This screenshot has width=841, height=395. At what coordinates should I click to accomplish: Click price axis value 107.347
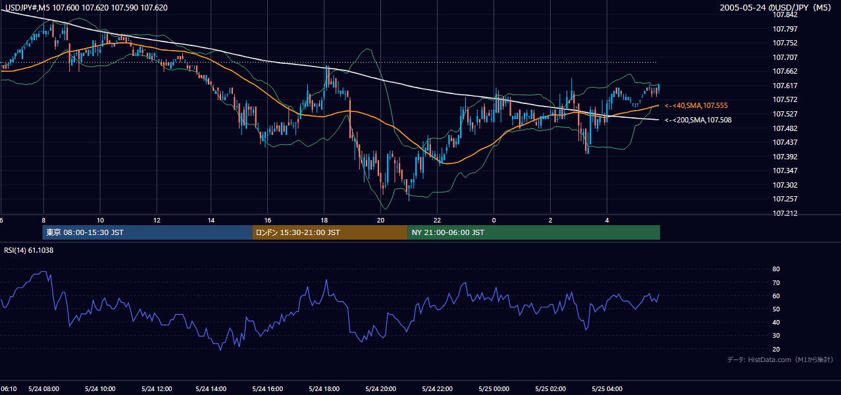click(784, 171)
